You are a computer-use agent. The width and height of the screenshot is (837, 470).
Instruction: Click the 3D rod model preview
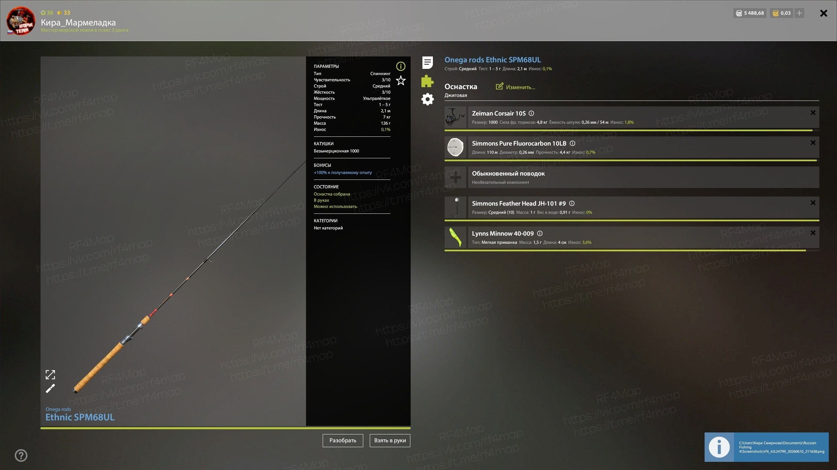tap(173, 242)
